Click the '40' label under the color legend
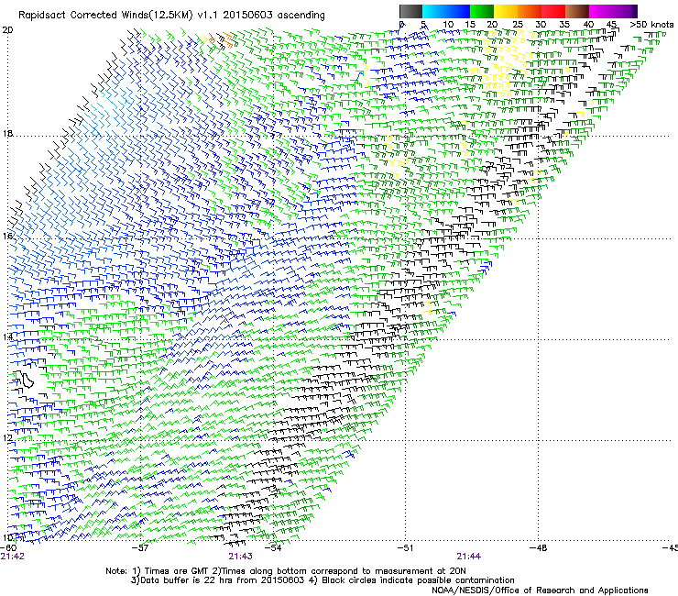Screen dimensions: 678x596 (x=588, y=25)
